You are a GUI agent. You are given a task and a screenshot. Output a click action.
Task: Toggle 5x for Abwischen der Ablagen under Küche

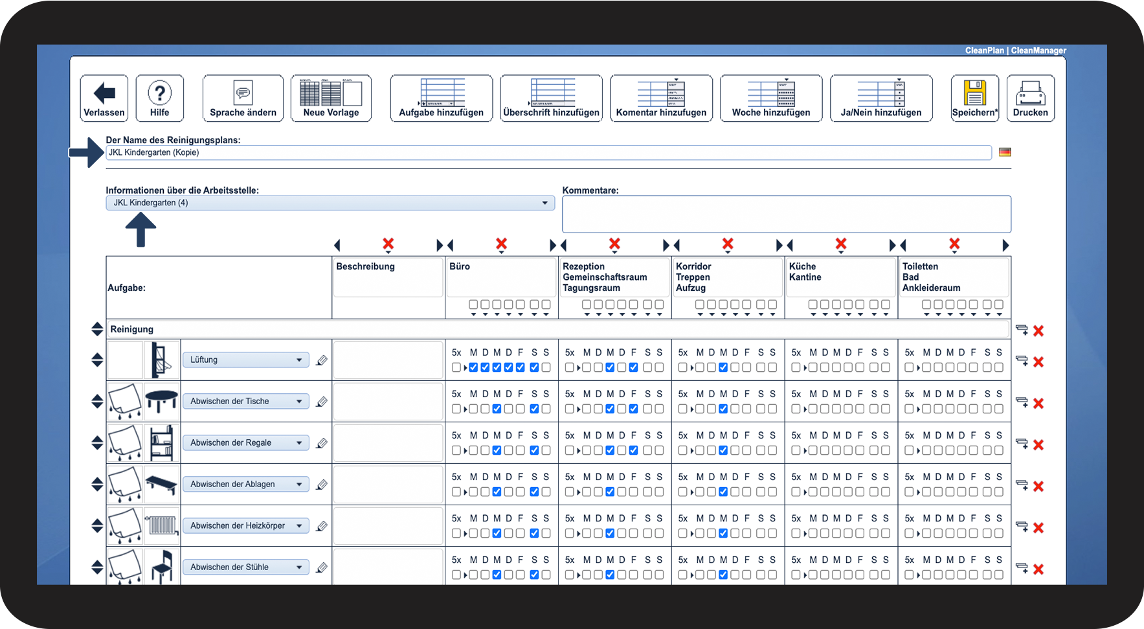pos(796,492)
